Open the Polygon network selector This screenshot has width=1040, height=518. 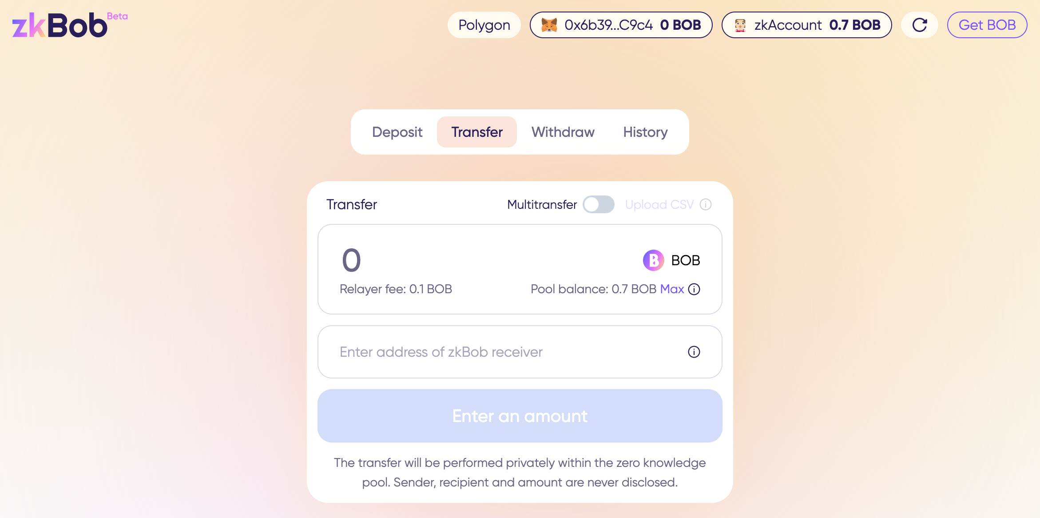[484, 25]
